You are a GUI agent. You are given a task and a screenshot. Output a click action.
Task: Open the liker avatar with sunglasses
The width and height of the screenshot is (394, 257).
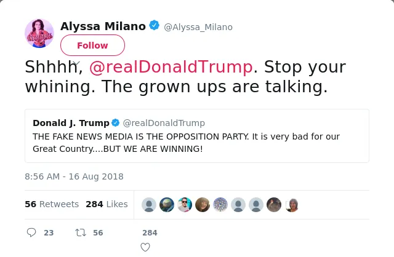(185, 205)
